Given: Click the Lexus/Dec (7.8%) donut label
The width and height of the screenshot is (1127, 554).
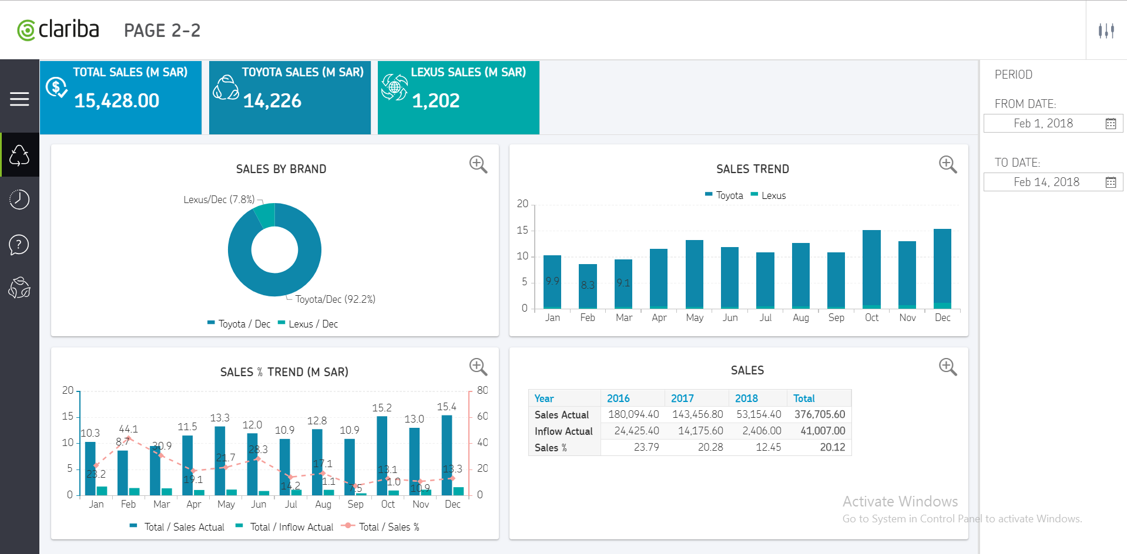Looking at the screenshot, I should [219, 200].
